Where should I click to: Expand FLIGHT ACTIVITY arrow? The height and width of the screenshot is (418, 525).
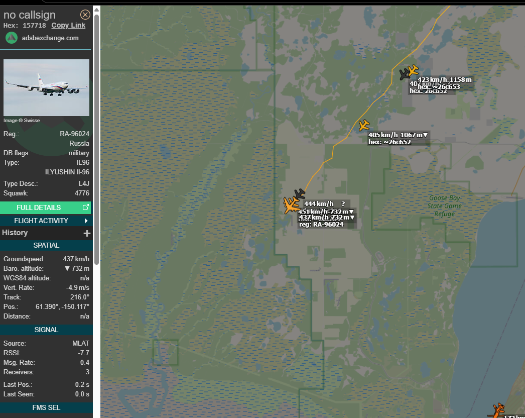pyautogui.click(x=86, y=221)
